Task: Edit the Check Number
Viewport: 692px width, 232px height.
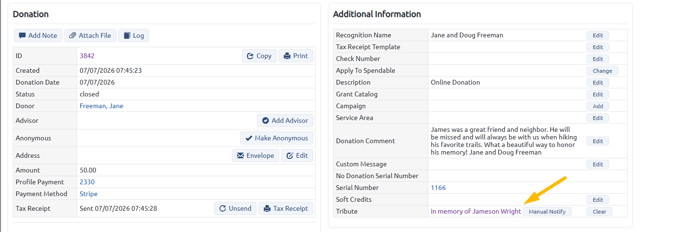Action: (x=598, y=59)
